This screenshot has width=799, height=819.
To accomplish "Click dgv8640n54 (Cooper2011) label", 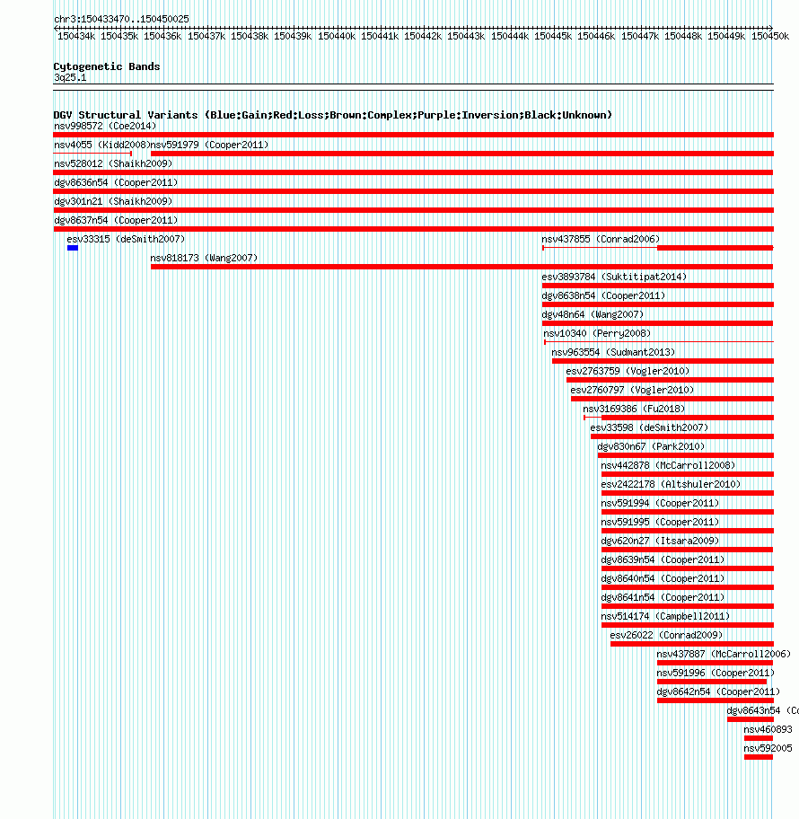I will pyautogui.click(x=663, y=578).
